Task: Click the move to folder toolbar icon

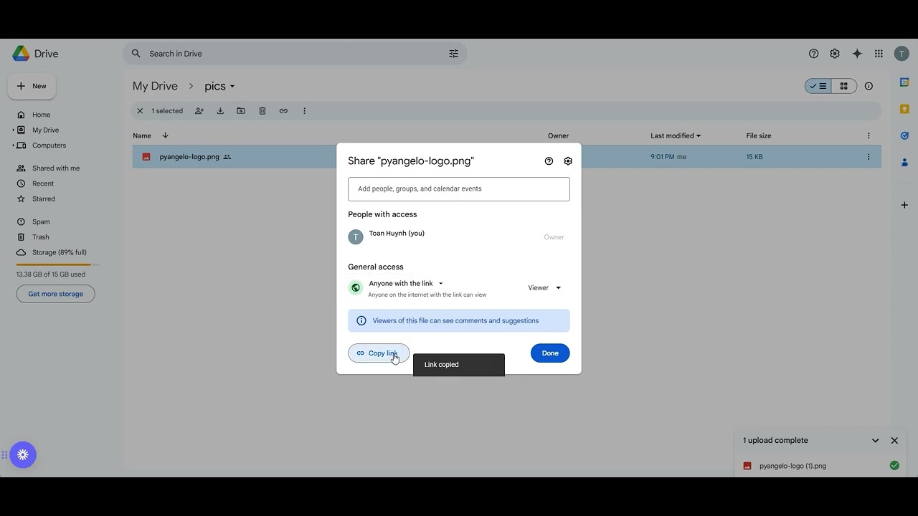Action: coord(241,111)
